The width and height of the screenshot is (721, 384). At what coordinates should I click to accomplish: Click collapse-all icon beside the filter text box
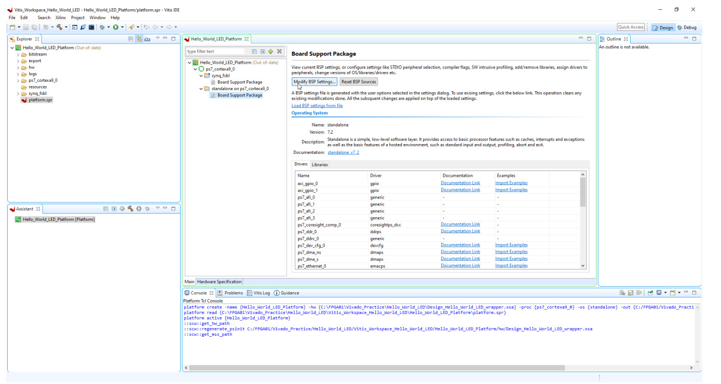click(254, 51)
